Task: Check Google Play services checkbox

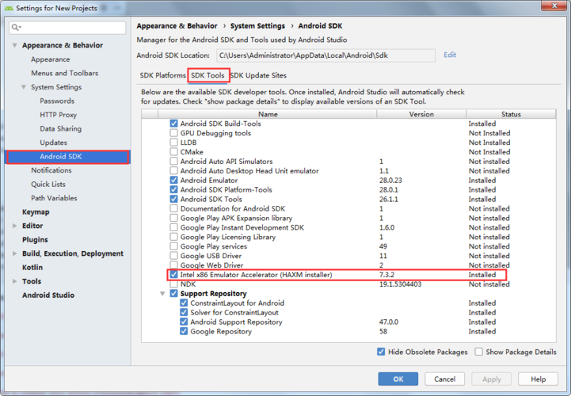Action: [x=173, y=246]
